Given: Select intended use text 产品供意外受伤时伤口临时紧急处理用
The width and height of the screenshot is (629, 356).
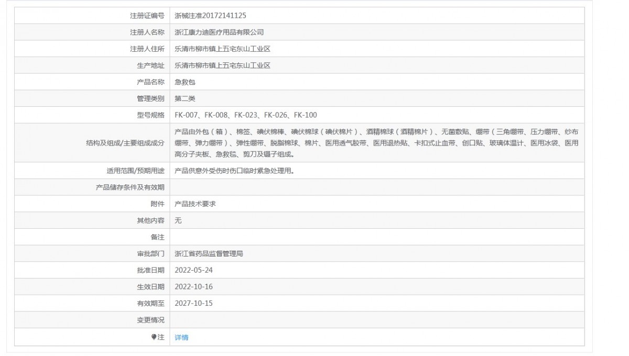Looking at the screenshot, I should tap(234, 171).
